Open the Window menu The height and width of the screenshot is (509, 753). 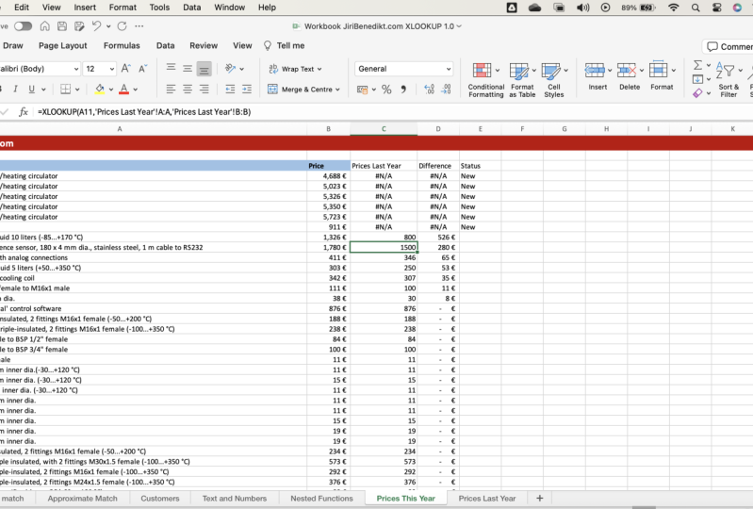pyautogui.click(x=230, y=8)
